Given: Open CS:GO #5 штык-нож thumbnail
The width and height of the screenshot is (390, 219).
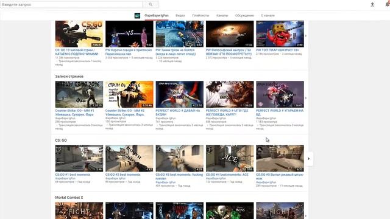Looking at the screenshot, I should [x=280, y=158].
